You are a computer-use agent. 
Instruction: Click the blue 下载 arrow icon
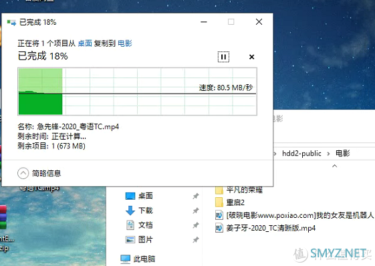pos(130,211)
